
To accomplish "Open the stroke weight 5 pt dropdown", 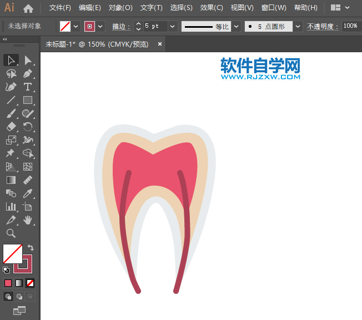I will tap(172, 26).
